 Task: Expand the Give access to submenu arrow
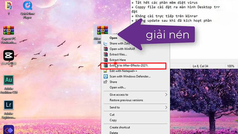coord(166,95)
